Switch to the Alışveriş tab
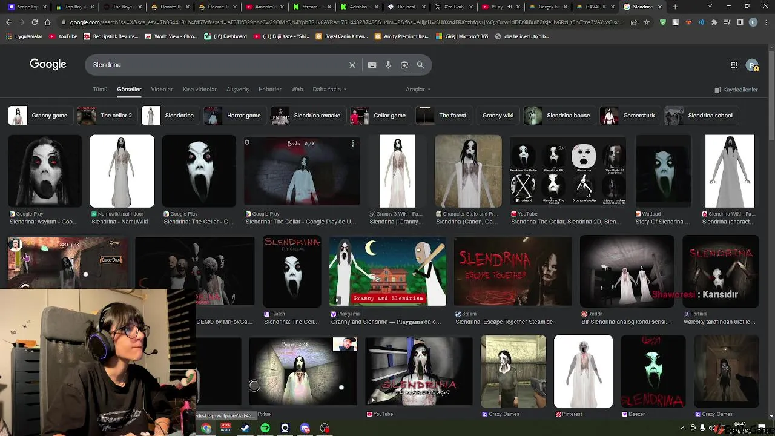The image size is (775, 436). [237, 90]
